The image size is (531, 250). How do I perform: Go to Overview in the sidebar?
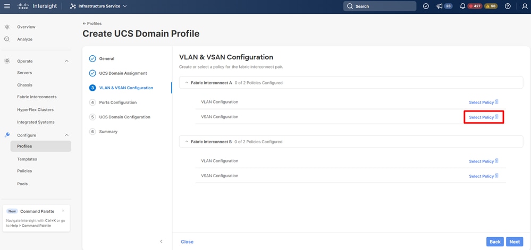click(26, 27)
